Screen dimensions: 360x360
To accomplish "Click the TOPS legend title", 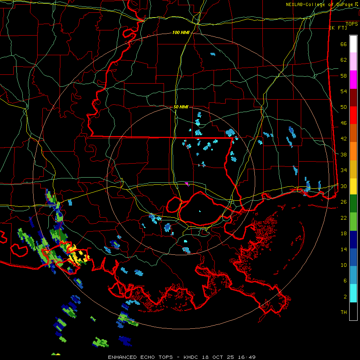I will tap(352, 24).
